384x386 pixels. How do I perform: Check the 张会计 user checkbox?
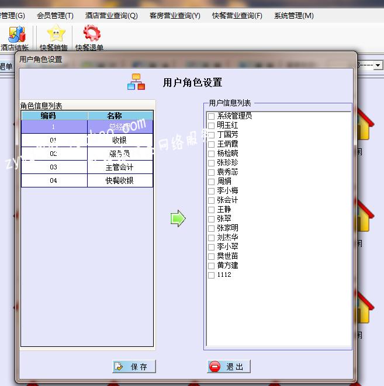click(211, 200)
